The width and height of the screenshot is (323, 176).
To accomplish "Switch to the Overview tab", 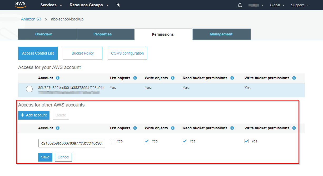I will 47,34.
